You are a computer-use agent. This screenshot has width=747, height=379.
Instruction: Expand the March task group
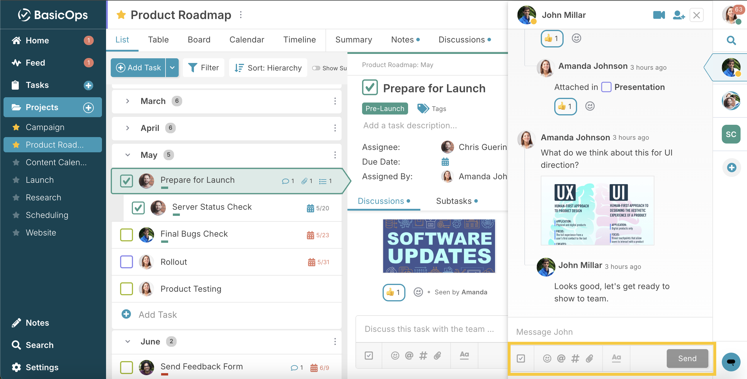[x=128, y=101]
